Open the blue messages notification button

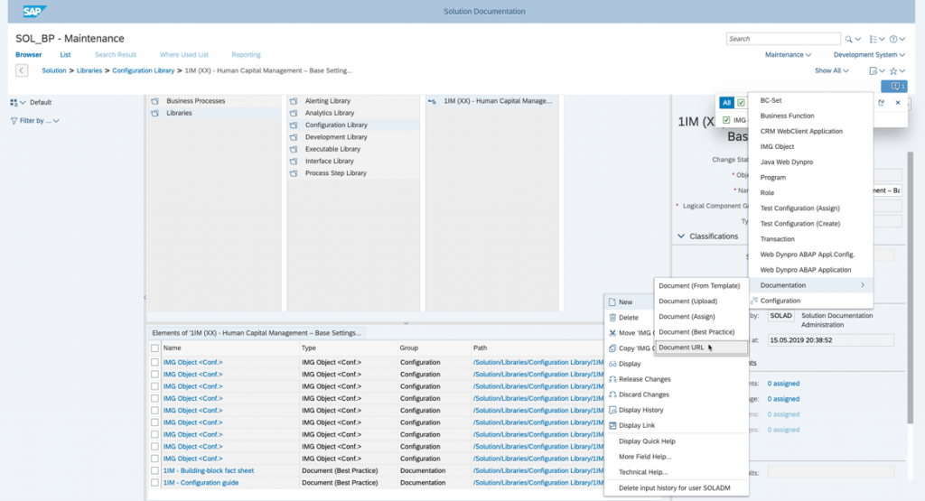pos(894,87)
